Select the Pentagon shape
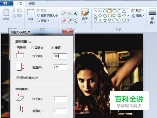This screenshot has height=118, width=157. pos(105,15)
